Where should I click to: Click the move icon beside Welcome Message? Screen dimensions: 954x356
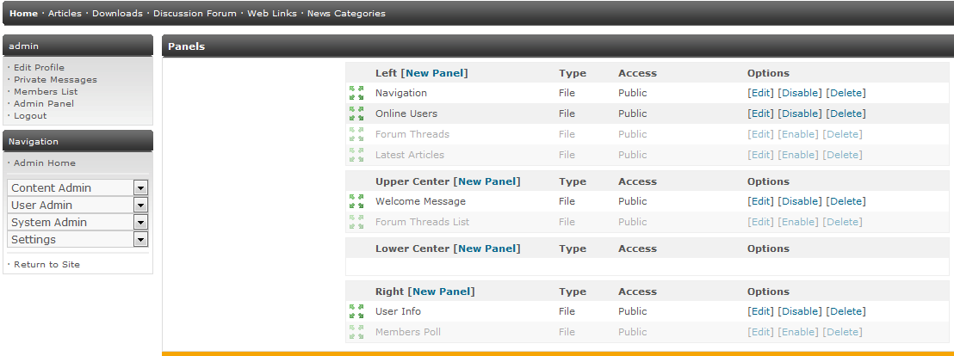[356, 201]
